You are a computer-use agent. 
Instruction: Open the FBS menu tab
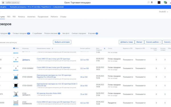pos(14,17)
